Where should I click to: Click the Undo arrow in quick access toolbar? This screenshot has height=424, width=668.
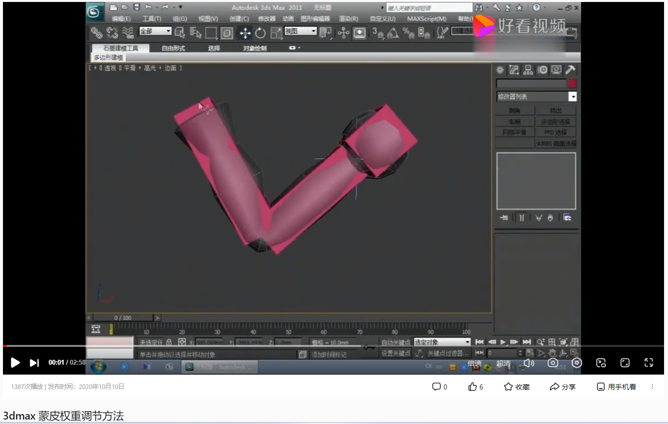coord(148,7)
